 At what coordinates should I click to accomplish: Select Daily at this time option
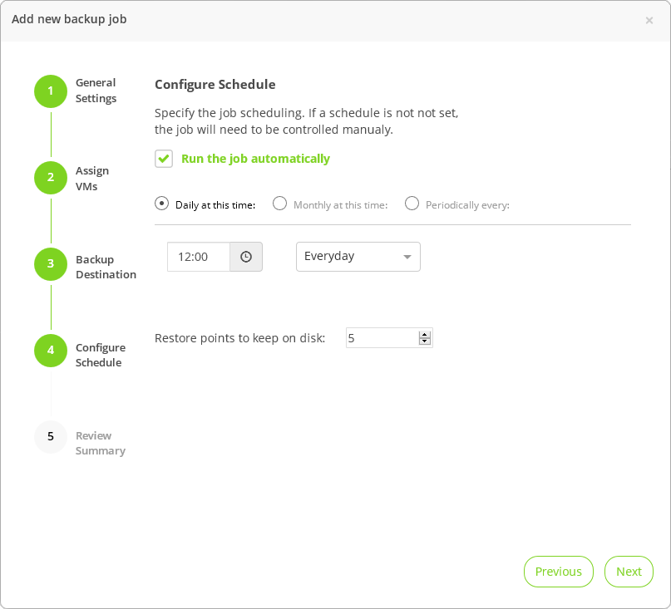pos(162,204)
